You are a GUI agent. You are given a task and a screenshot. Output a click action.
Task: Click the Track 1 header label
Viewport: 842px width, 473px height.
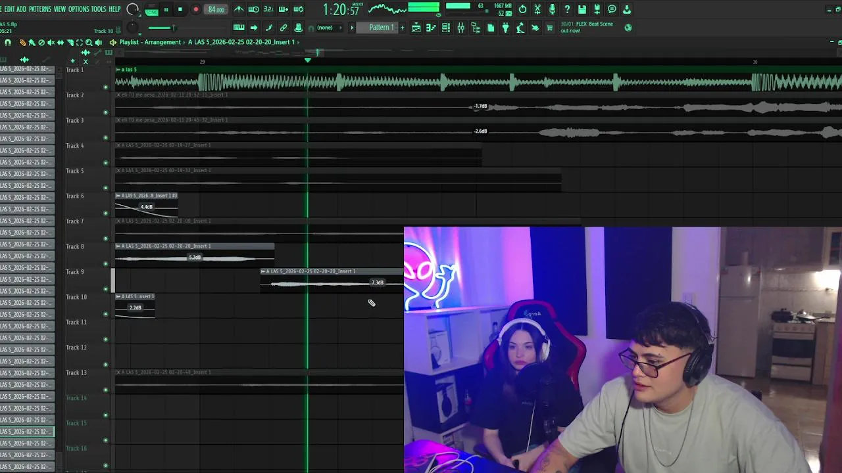75,70
